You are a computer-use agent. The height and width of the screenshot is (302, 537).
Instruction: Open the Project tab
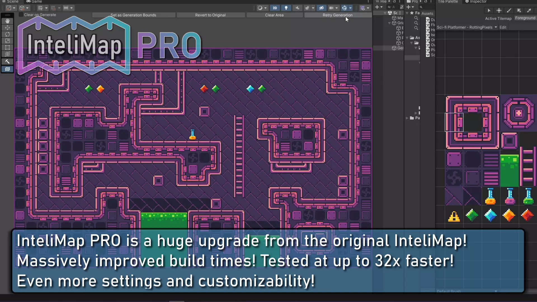[413, 2]
